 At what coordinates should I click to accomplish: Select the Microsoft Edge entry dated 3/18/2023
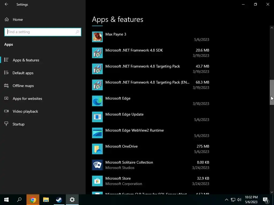click(x=151, y=101)
